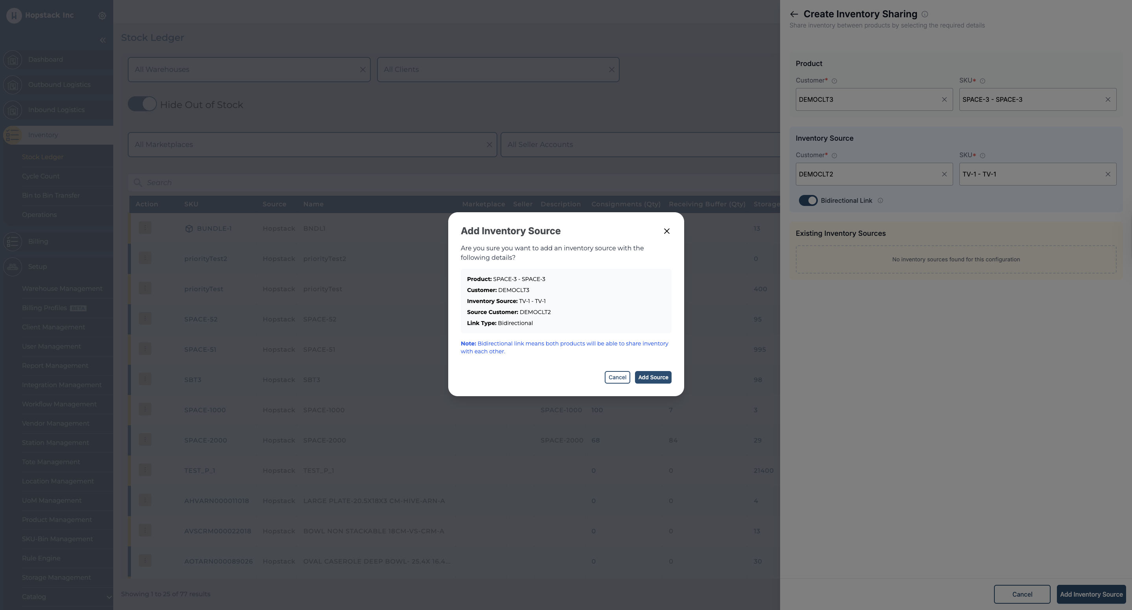Click info icon beside Bidirectional Link

pyautogui.click(x=880, y=200)
